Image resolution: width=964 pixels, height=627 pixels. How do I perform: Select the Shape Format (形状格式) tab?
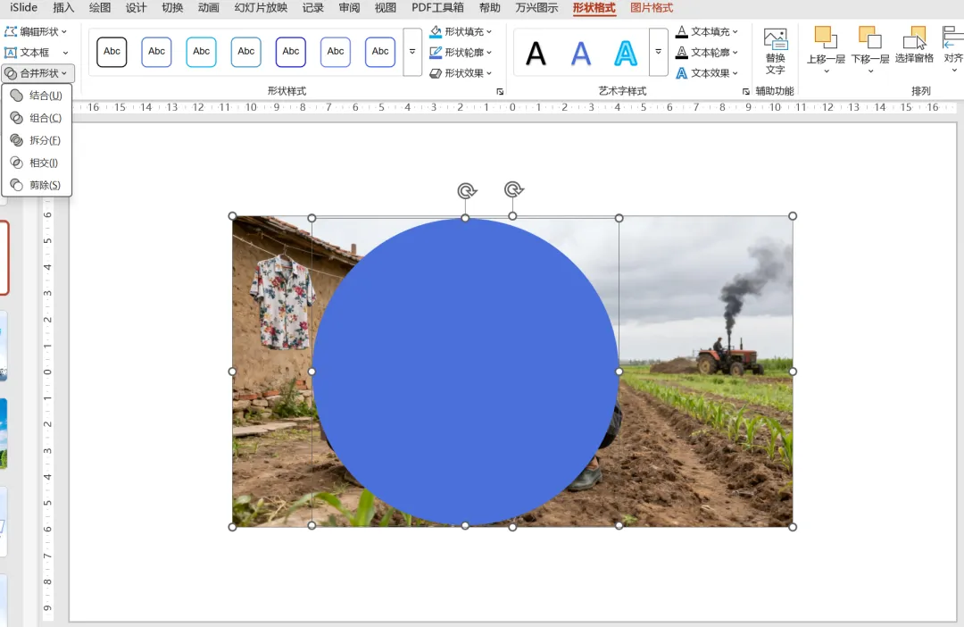tap(594, 8)
